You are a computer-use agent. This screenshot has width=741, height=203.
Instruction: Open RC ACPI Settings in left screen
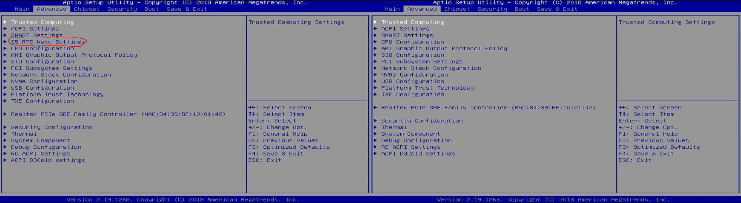(x=40, y=154)
